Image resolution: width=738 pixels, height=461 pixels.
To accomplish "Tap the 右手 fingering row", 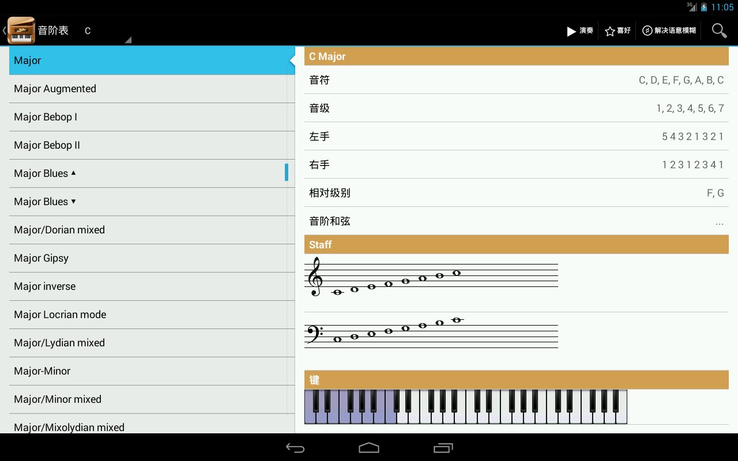I will [x=517, y=165].
